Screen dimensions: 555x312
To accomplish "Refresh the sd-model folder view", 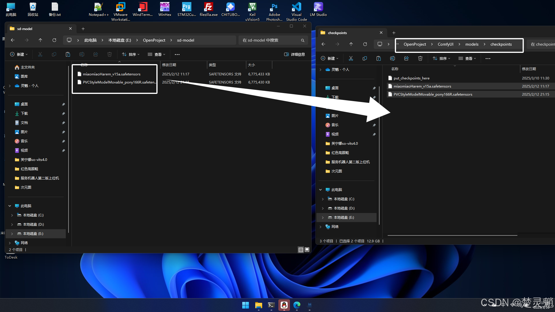I will 54,40.
